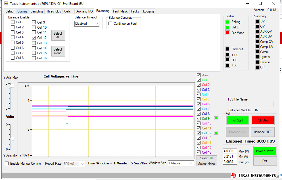
Task: Uncheck Cell 9 balance enable
Action: 34,22
